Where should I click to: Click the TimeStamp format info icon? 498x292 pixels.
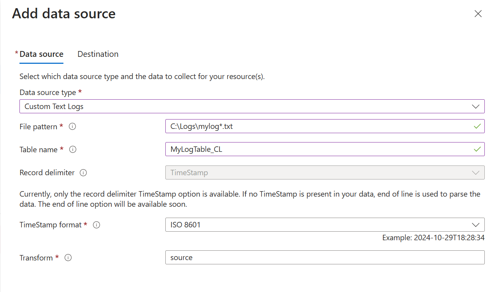tap(96, 225)
